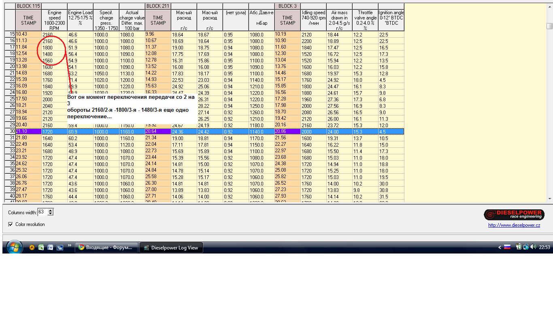The image size is (553, 311).
Task: Click air mass 27.56 in row 26
Action: click(x=339, y=106)
